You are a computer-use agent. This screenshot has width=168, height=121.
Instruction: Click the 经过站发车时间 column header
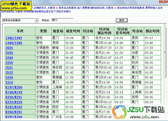click(122, 31)
